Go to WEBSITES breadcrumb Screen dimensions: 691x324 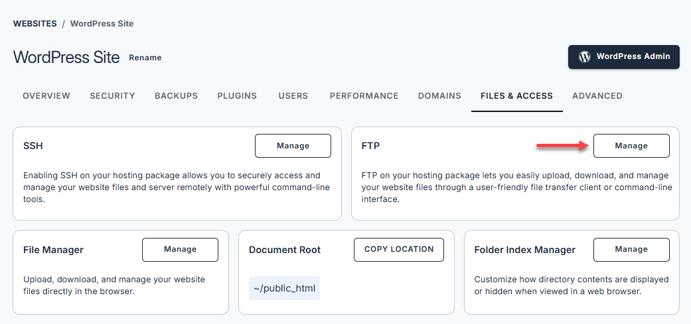pos(35,24)
